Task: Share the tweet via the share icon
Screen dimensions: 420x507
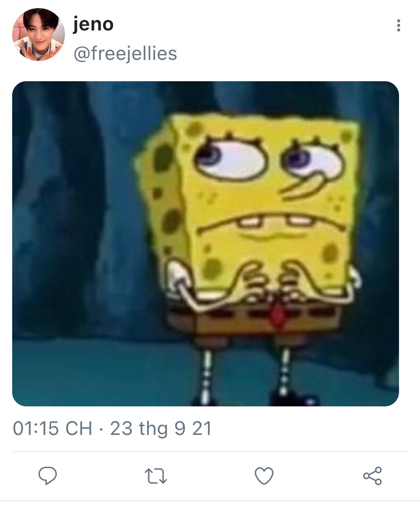Action: pyautogui.click(x=372, y=476)
